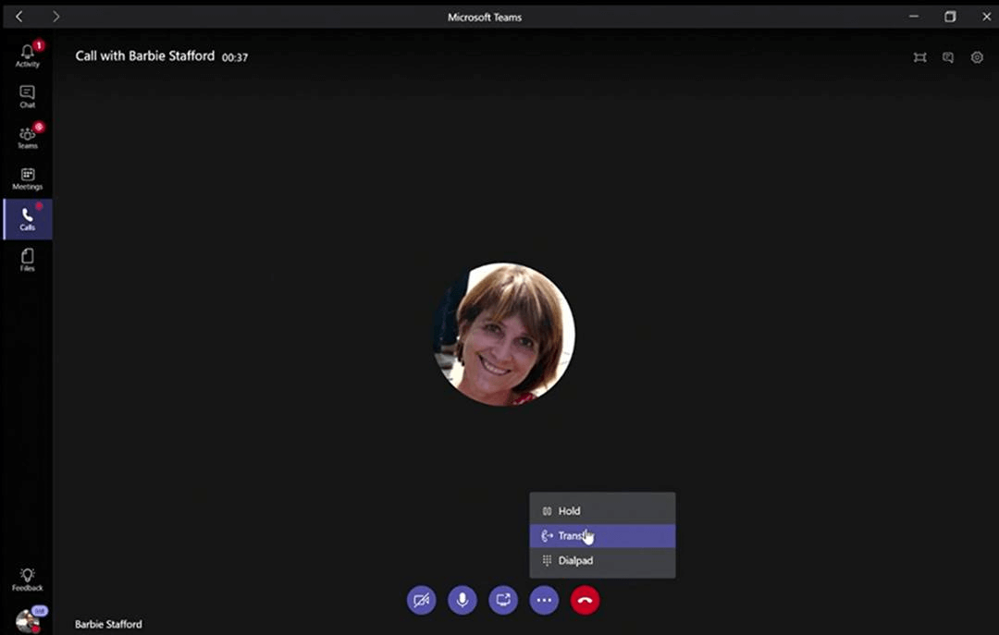The height and width of the screenshot is (635, 999).
Task: Show the call conversation panel
Action: coord(948,57)
